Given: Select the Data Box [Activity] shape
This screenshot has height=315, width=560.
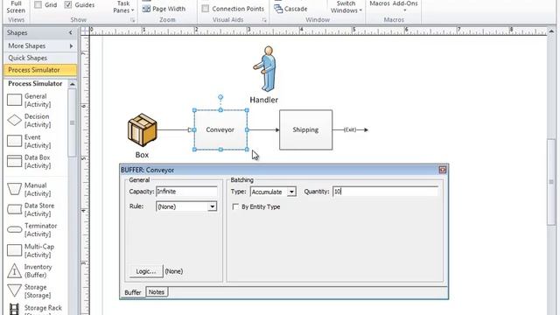Looking at the screenshot, I should [x=29, y=162].
